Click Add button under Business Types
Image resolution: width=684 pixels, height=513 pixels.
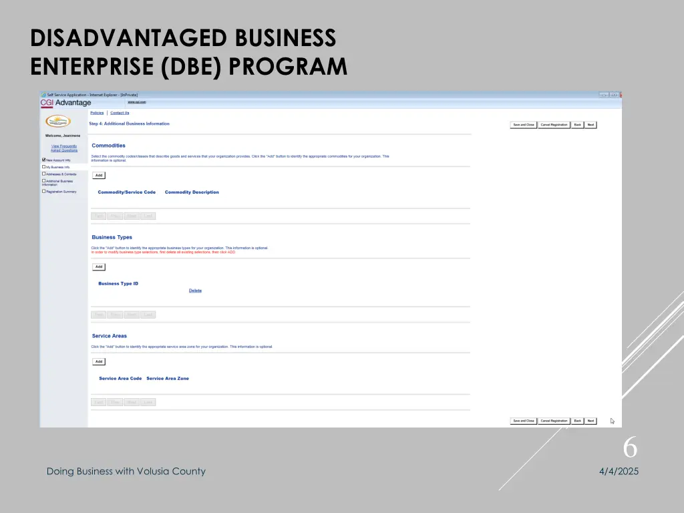click(99, 267)
